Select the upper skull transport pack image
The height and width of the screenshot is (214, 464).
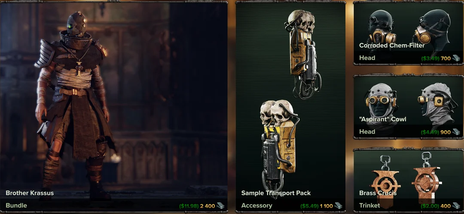[x=303, y=54]
